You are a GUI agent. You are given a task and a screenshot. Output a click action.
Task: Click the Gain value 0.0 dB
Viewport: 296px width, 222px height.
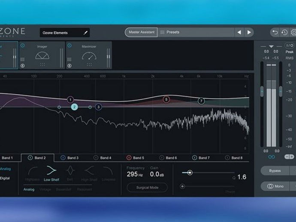tap(157, 174)
